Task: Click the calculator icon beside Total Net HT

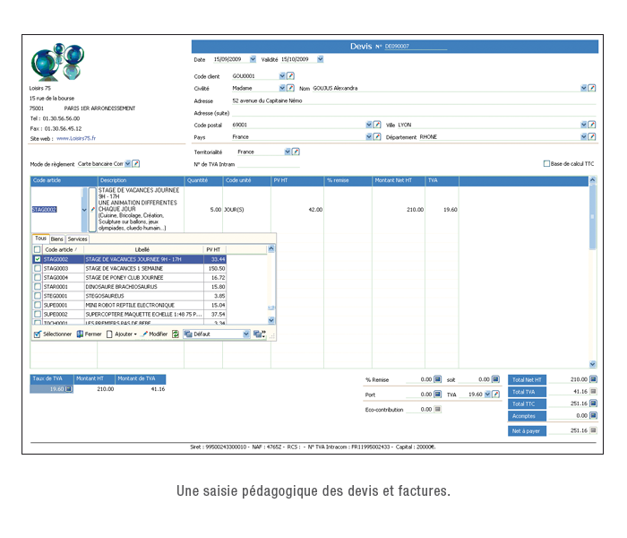Action: [593, 379]
